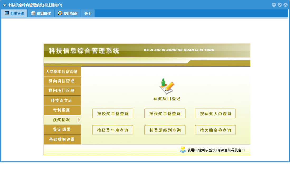The width and height of the screenshot is (290, 190).
Task: Close the 科技信息综合管理系统 window
Action: pos(286,5)
